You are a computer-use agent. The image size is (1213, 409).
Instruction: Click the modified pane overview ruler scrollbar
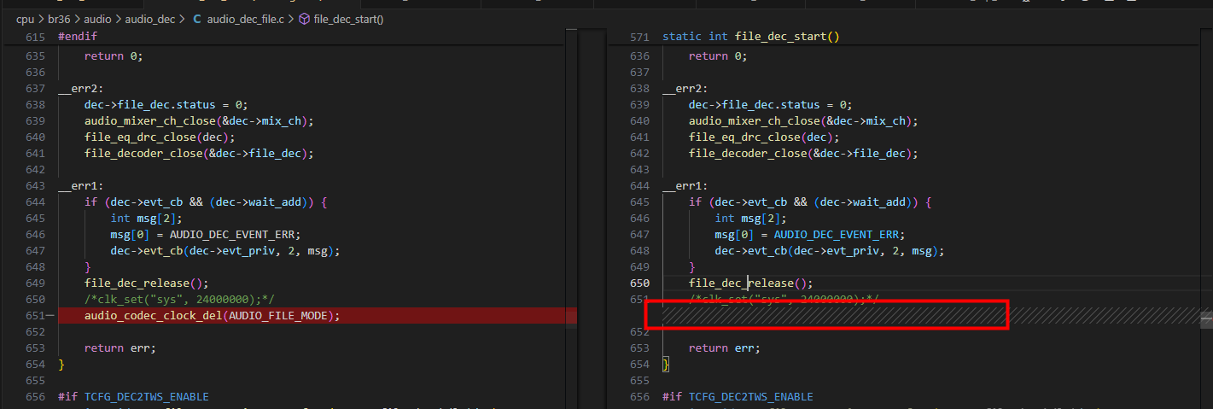(x=1206, y=218)
